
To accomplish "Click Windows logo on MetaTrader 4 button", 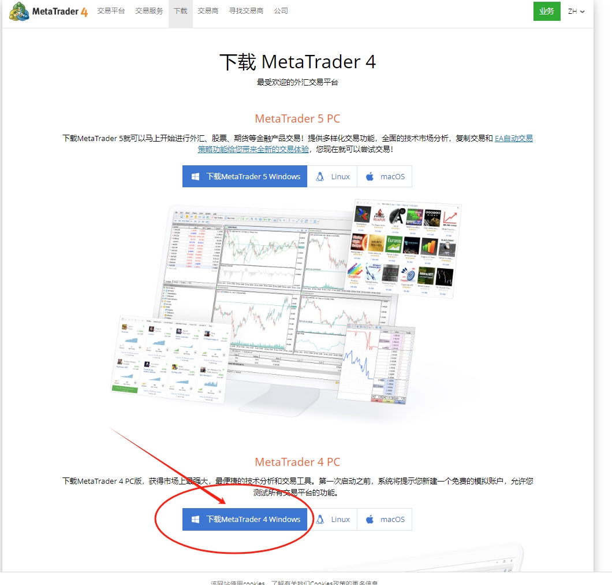I will click(196, 519).
